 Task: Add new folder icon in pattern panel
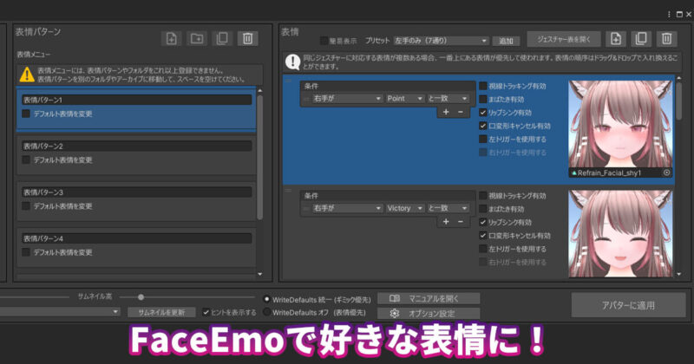[197, 38]
